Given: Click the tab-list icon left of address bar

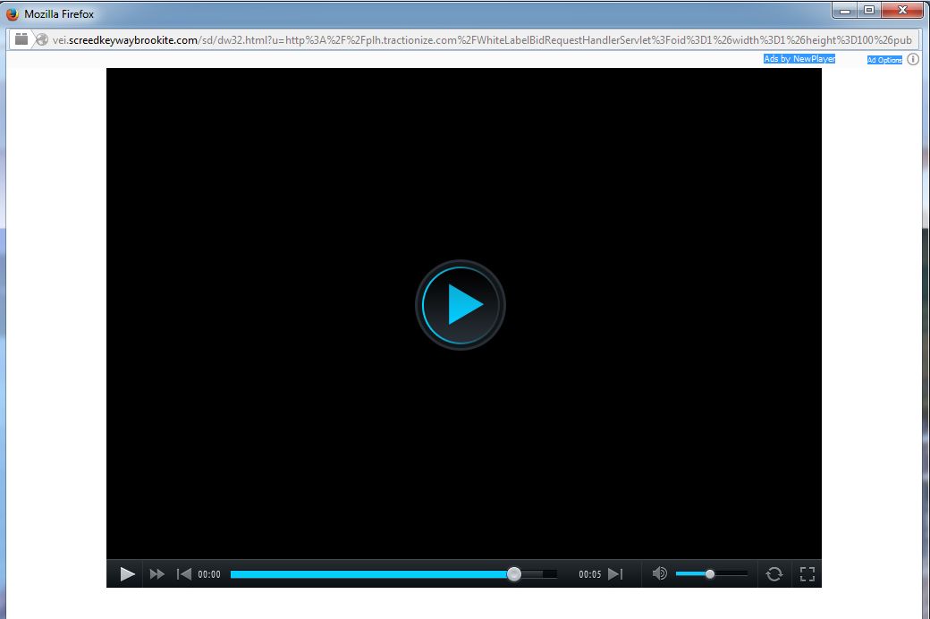Looking at the screenshot, I should tap(20, 39).
